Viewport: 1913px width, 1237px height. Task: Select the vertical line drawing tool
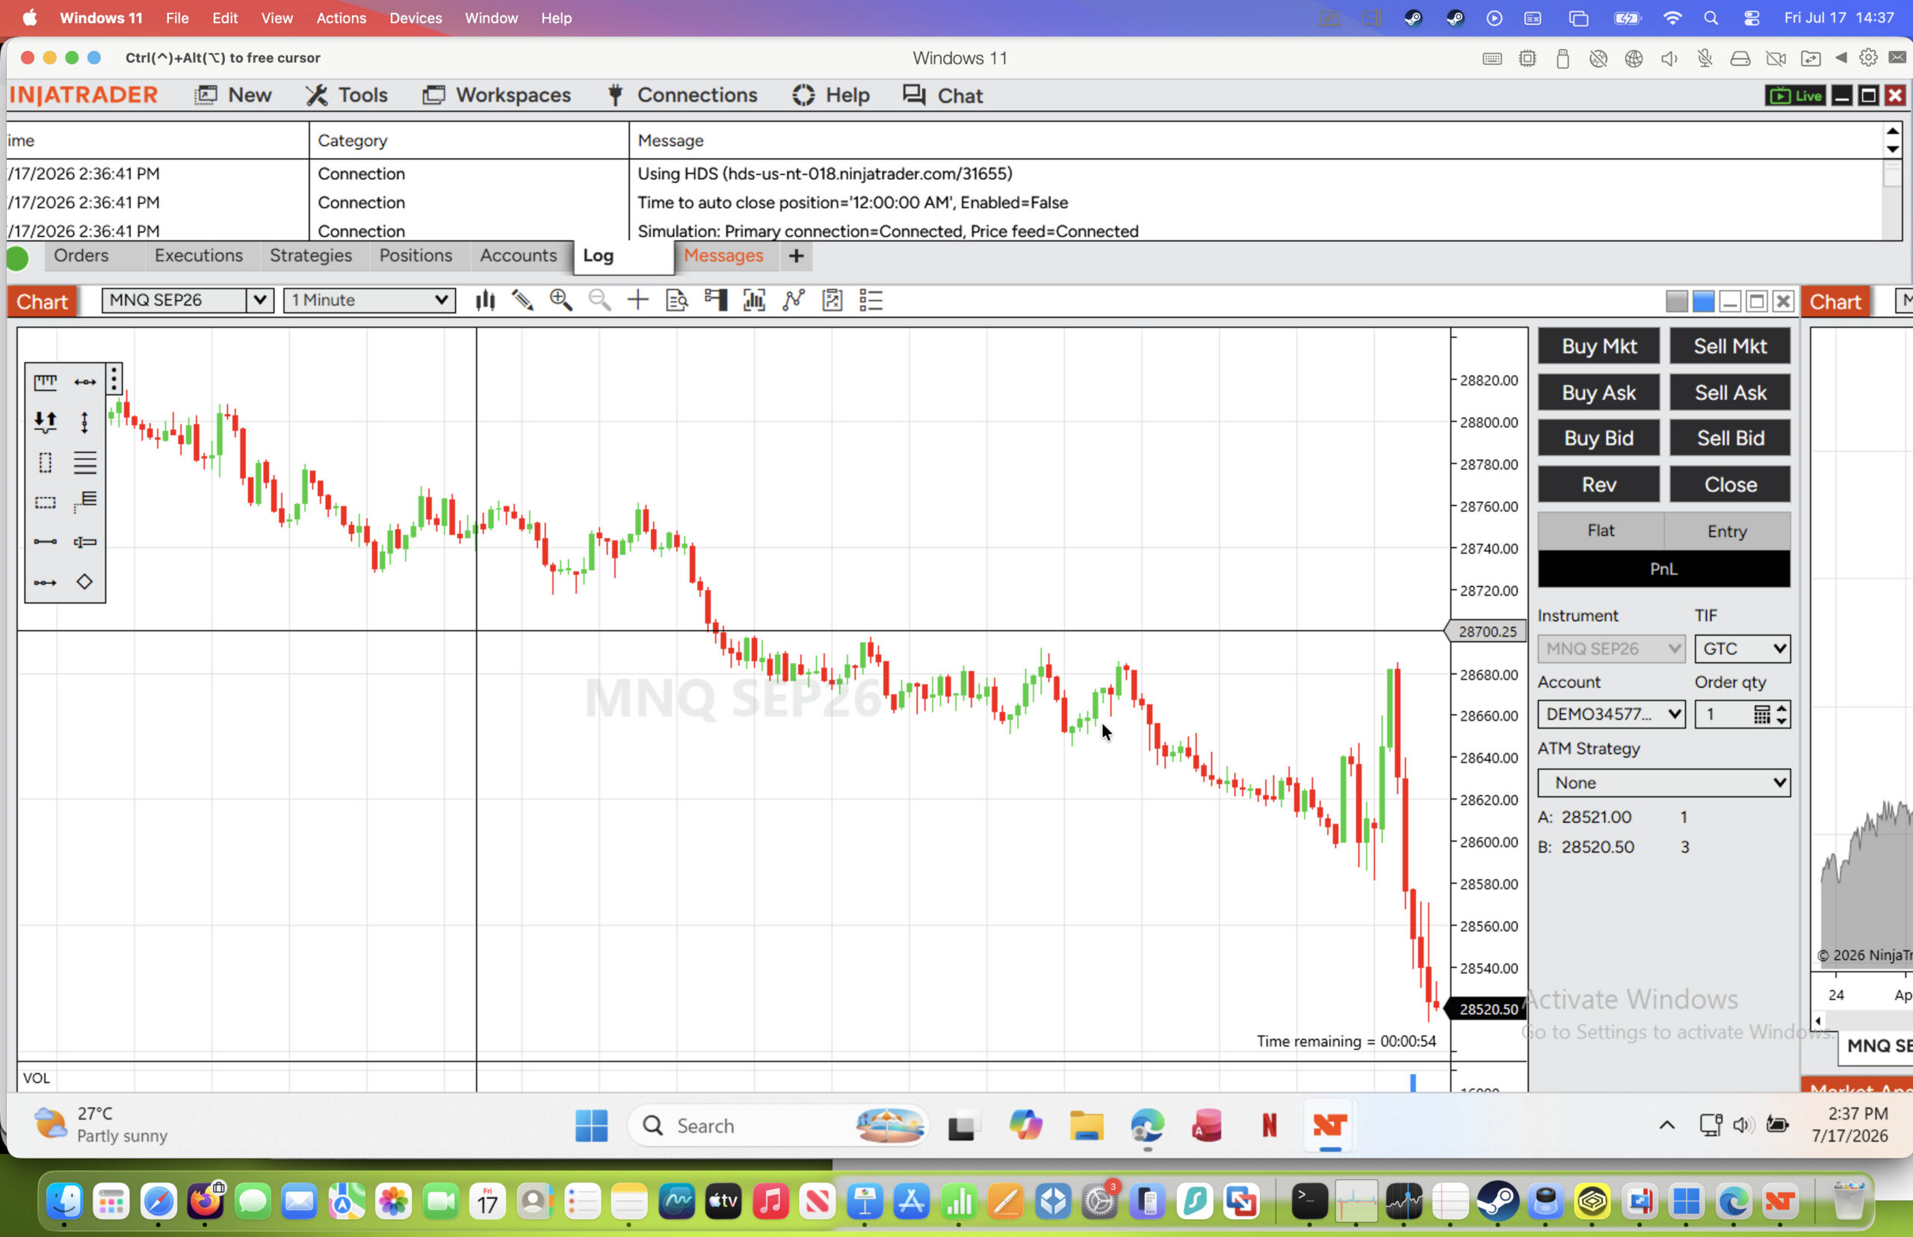coord(84,422)
